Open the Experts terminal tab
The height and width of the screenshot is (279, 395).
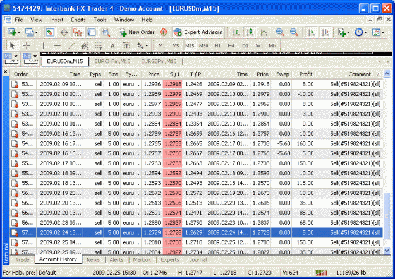(170, 259)
